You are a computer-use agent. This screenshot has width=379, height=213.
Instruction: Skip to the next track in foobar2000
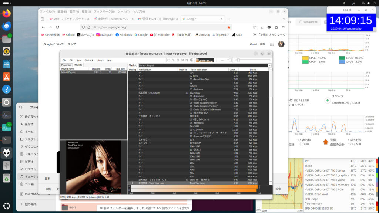click(187, 60)
